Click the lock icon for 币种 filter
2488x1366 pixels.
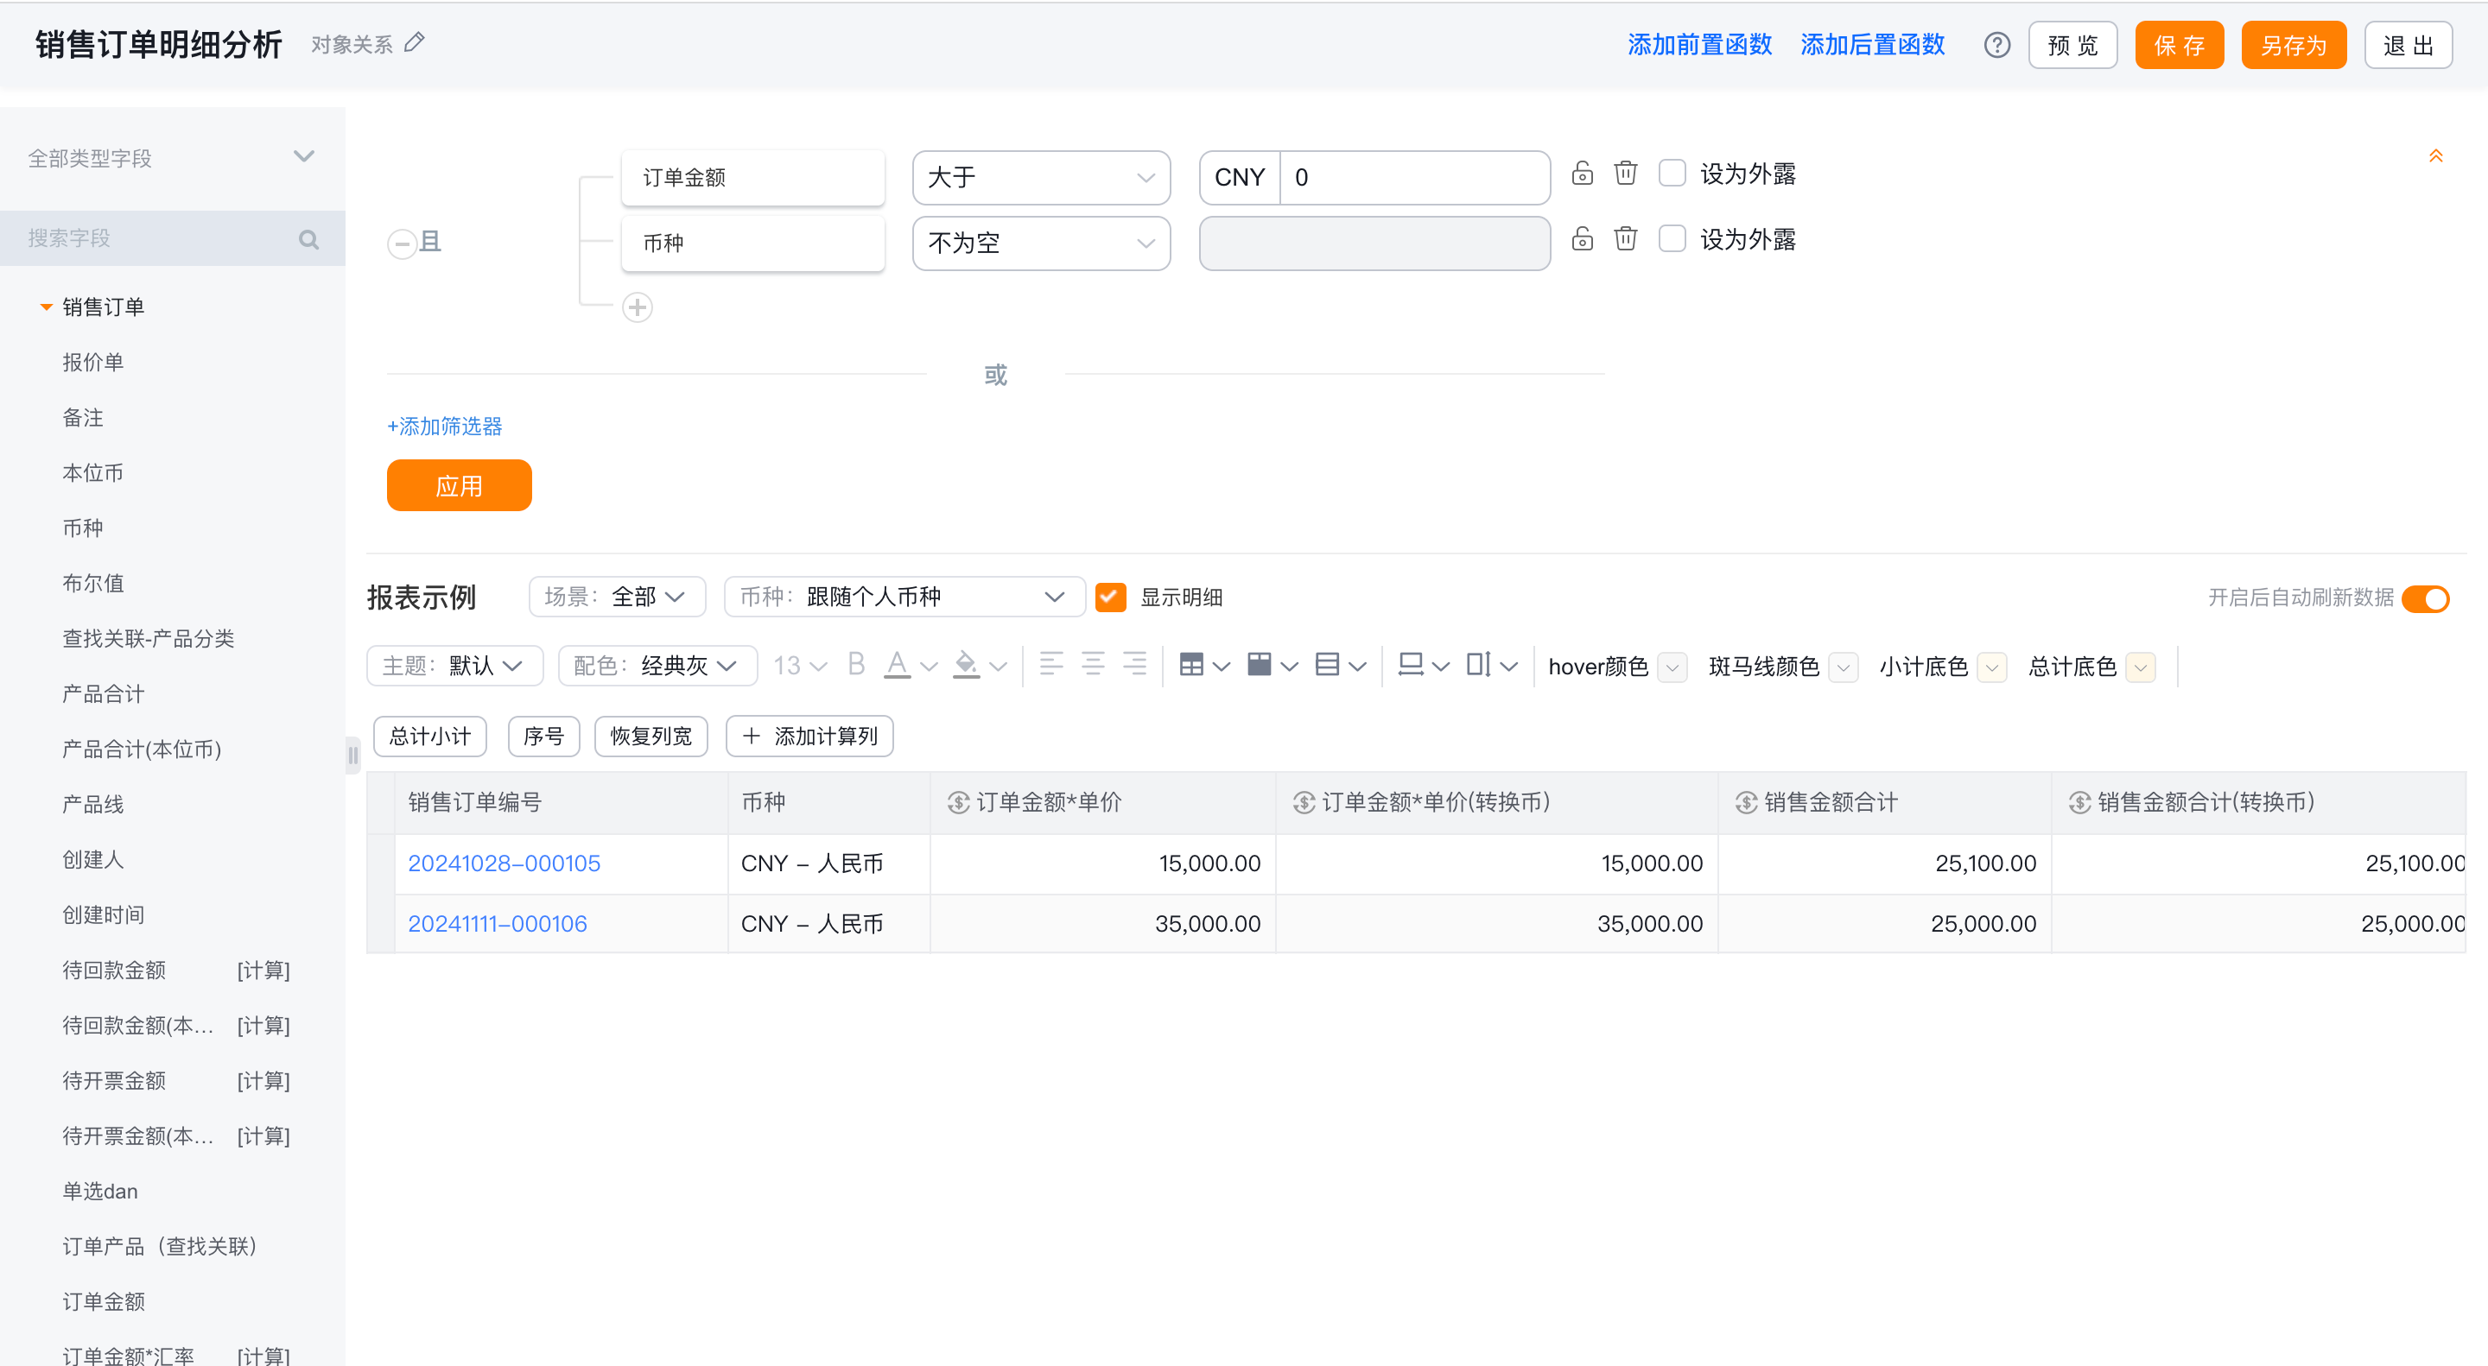coord(1582,238)
